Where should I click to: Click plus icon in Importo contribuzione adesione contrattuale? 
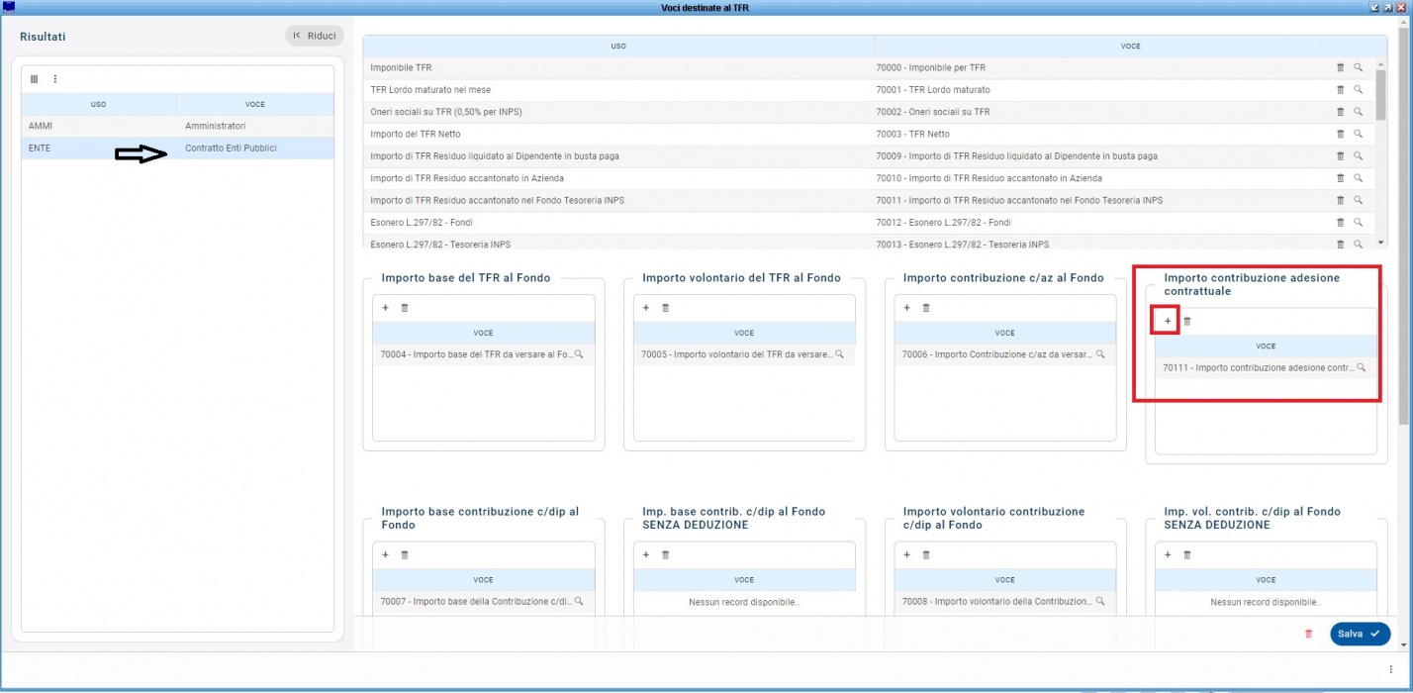[1168, 322]
